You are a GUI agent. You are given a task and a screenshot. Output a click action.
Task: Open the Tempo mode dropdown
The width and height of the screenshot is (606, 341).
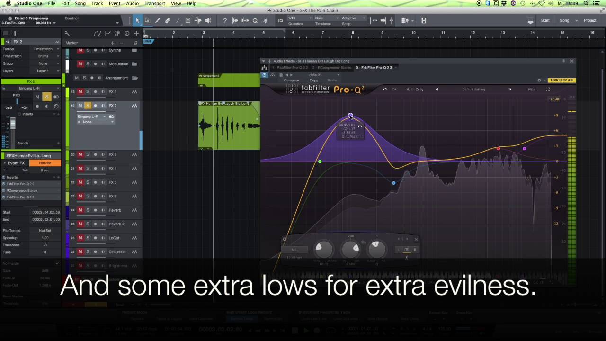click(x=46, y=49)
